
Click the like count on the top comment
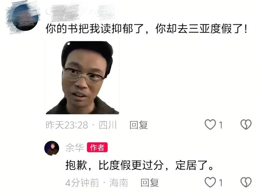coord(221,125)
